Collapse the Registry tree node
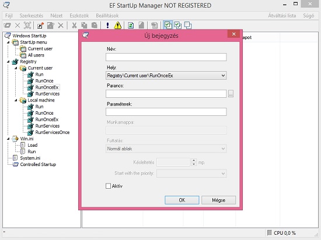 (8, 62)
